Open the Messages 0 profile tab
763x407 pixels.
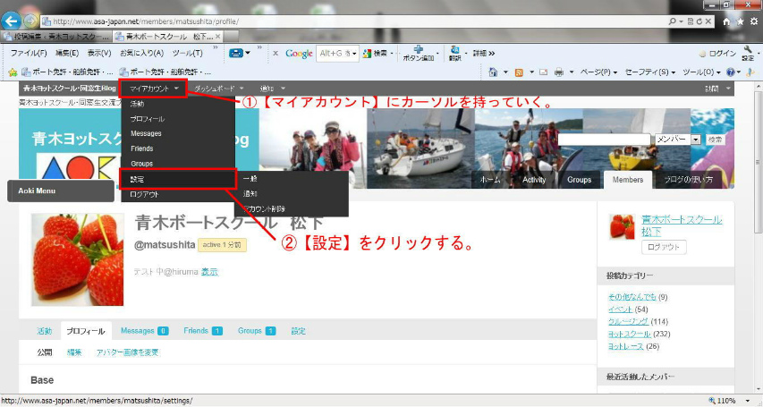[x=145, y=331]
